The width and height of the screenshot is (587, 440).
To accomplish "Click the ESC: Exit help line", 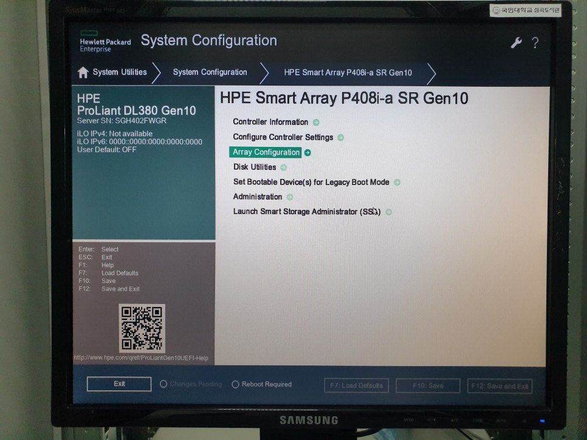I will point(95,257).
